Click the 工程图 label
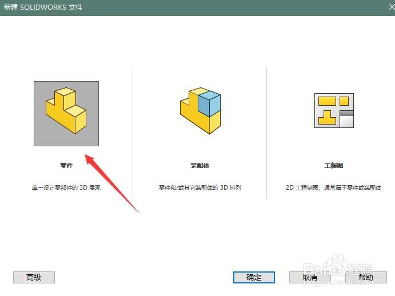The height and width of the screenshot is (296, 395). [333, 166]
